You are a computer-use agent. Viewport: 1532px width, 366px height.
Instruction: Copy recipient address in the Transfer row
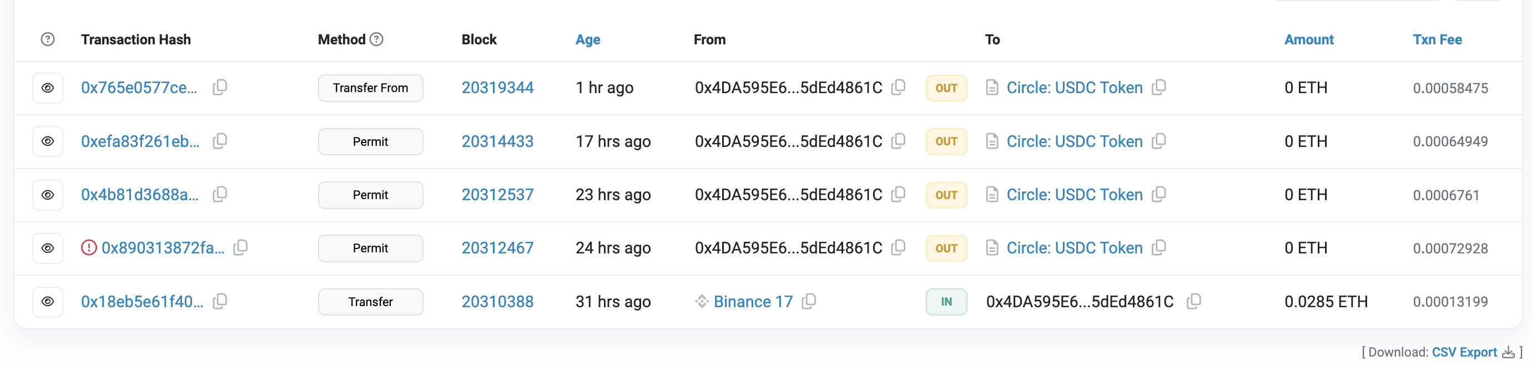click(1193, 301)
